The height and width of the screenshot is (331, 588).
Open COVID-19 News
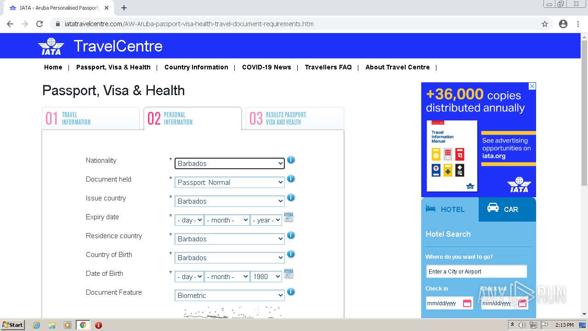click(266, 67)
